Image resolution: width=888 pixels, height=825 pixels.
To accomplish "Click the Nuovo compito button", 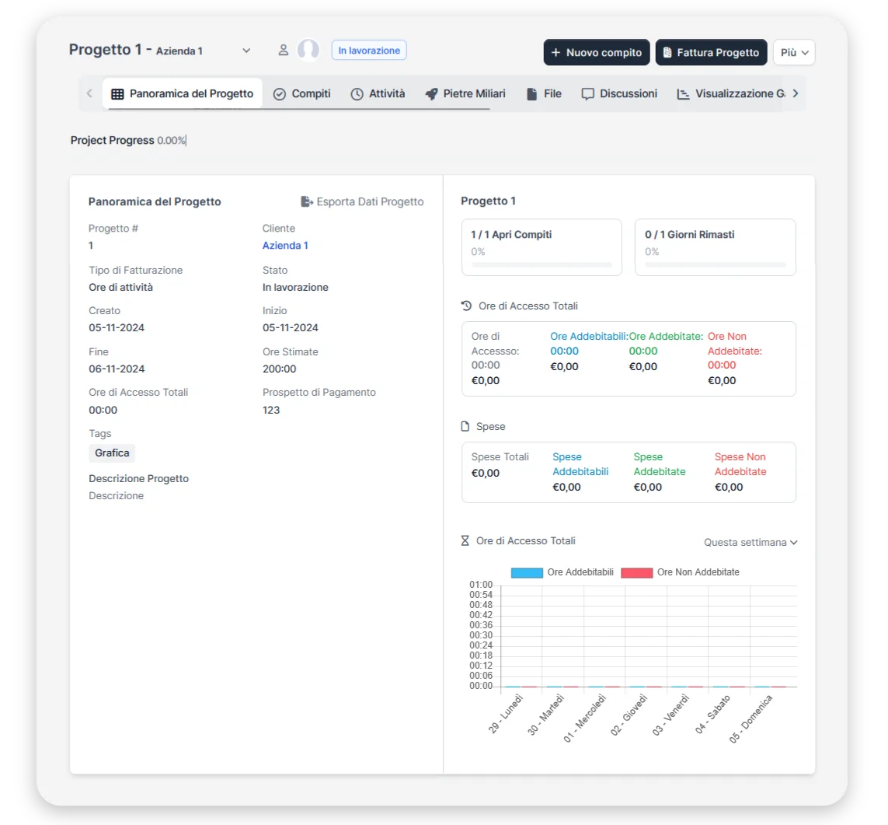I will [x=596, y=53].
